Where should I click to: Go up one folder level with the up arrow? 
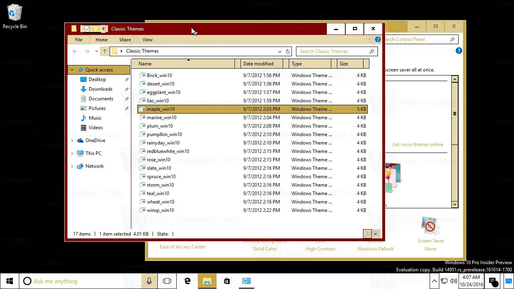point(105,51)
